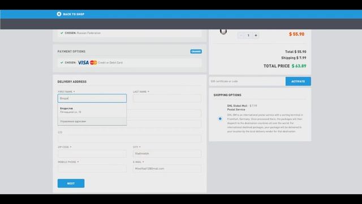
Task: Click the $ 55.90 item price
Action: [296, 34]
